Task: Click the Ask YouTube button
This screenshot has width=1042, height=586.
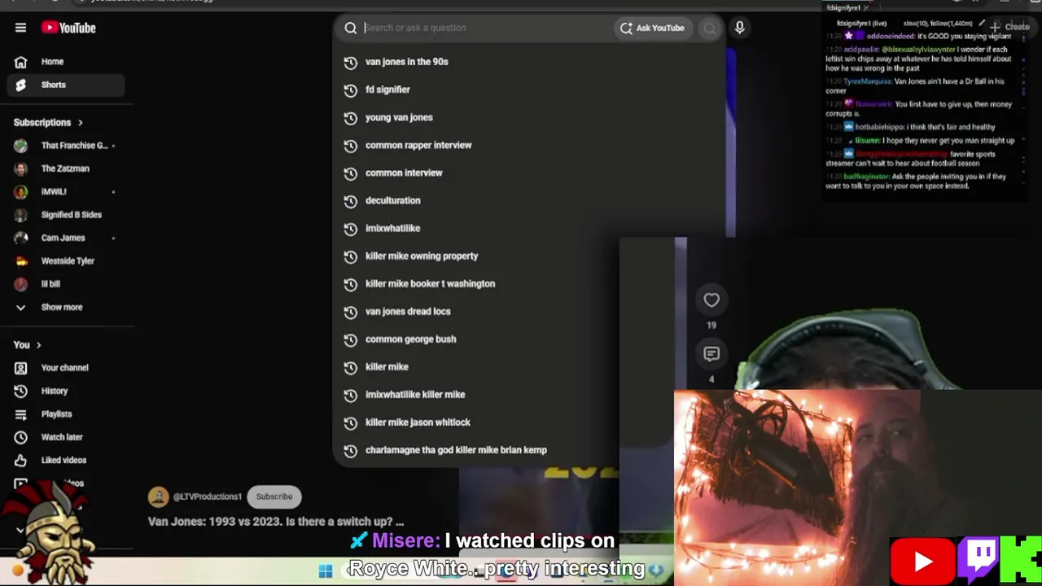Action: [652, 28]
